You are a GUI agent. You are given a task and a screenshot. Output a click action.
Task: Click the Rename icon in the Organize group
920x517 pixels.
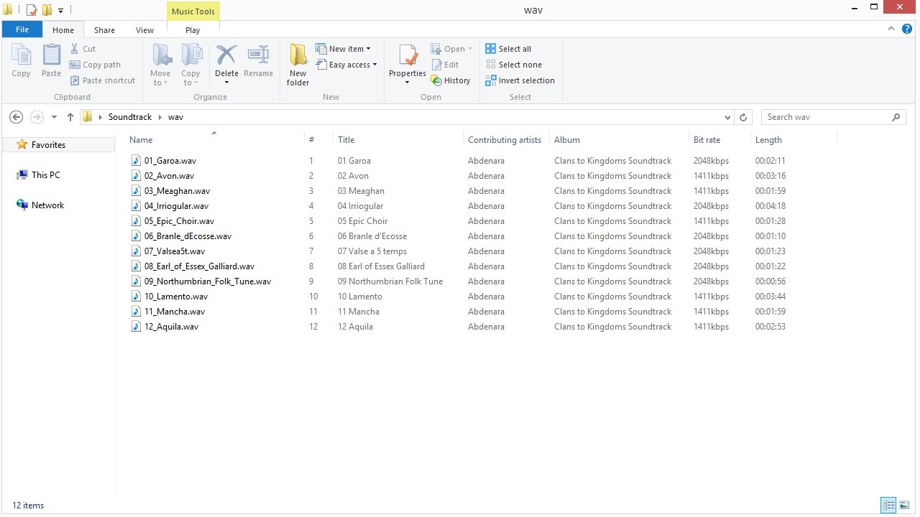point(258,56)
